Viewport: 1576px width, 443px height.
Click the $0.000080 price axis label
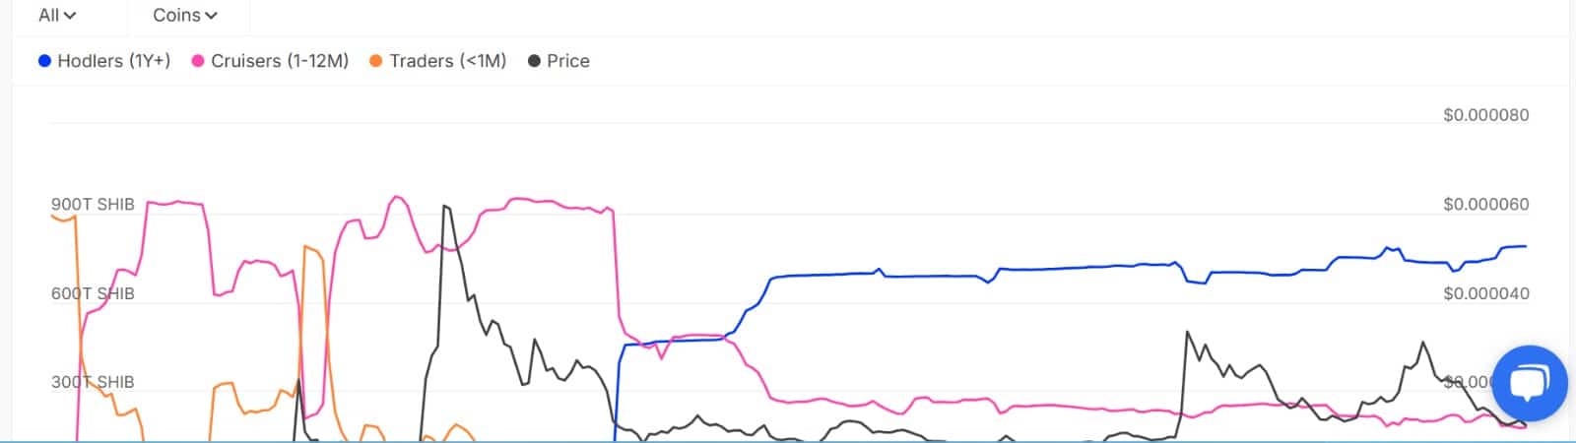1485,115
